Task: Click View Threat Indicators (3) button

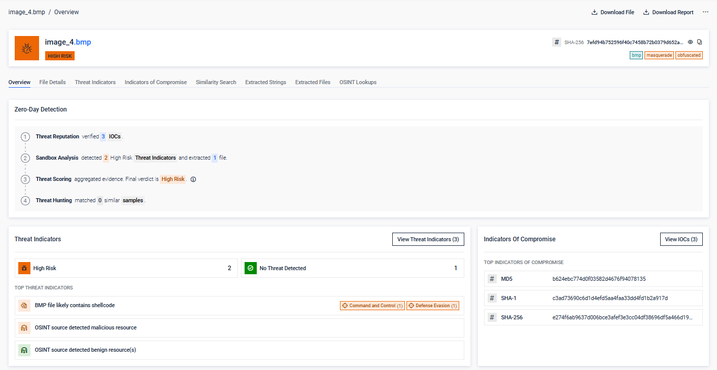Action: pos(428,239)
